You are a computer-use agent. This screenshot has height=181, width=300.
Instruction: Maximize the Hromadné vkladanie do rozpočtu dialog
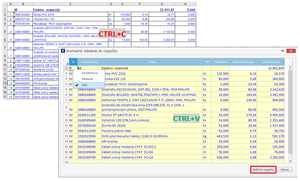tap(283, 51)
